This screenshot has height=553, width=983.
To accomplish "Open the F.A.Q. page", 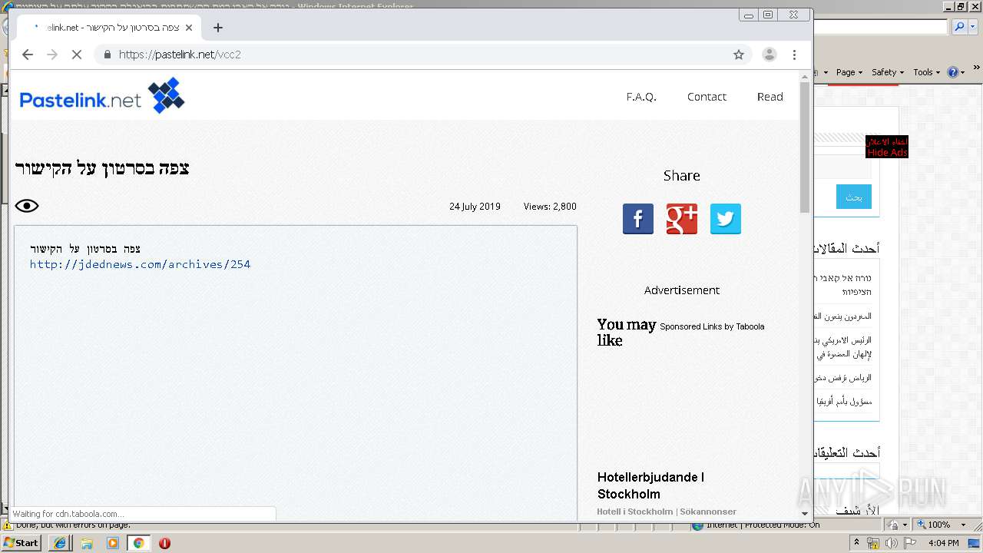I will pyautogui.click(x=641, y=97).
